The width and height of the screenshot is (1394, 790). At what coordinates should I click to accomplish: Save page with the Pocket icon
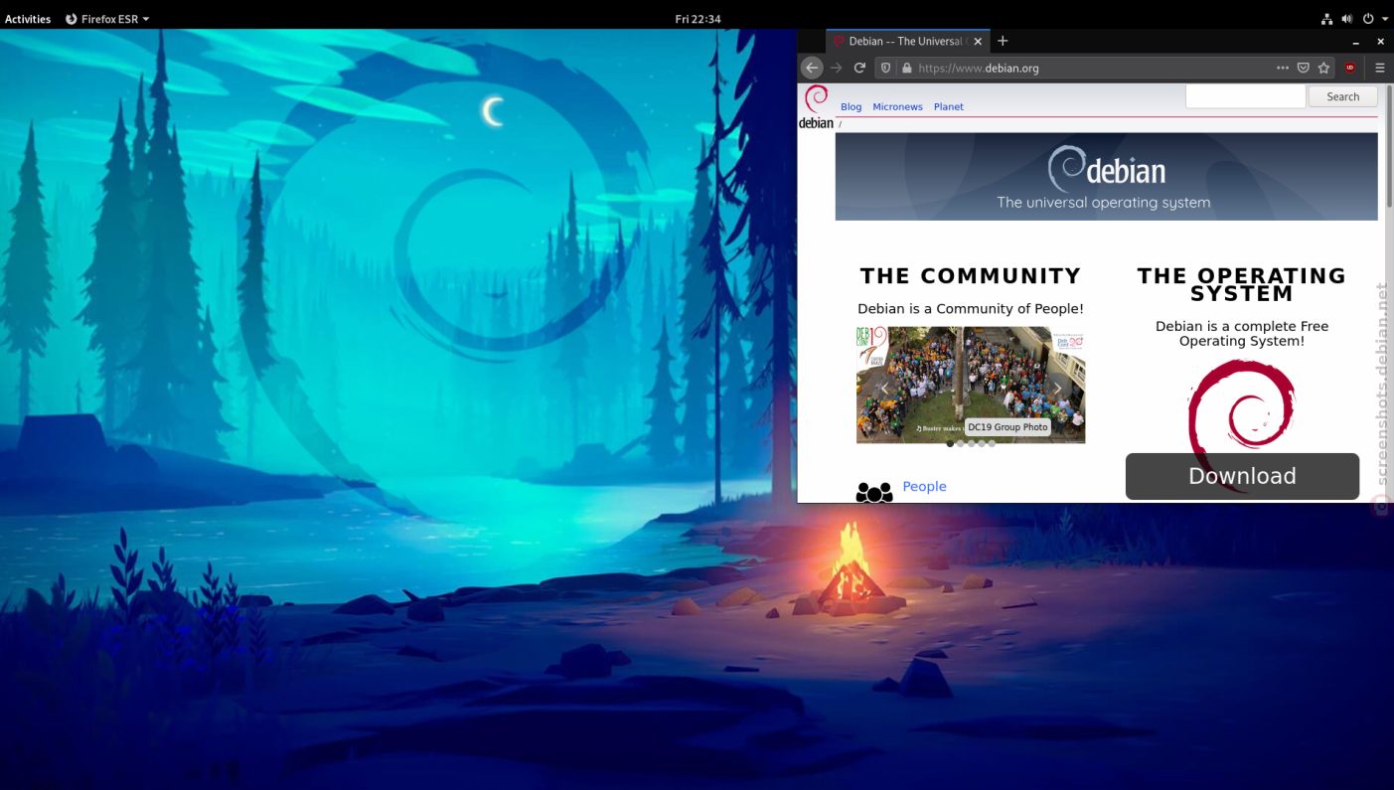(x=1303, y=68)
